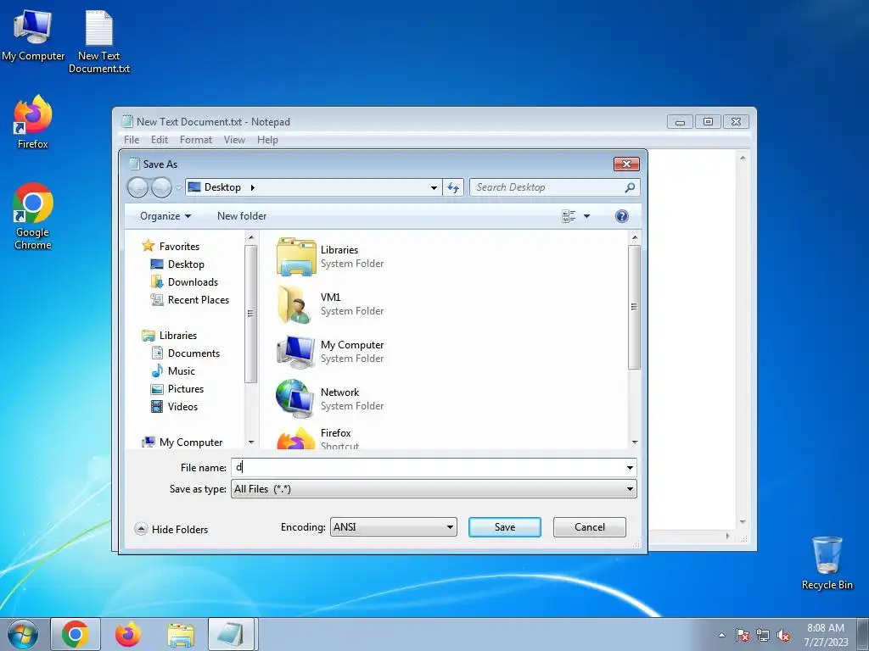
Task: Open Recent Places in navigation pane
Action: click(x=198, y=299)
